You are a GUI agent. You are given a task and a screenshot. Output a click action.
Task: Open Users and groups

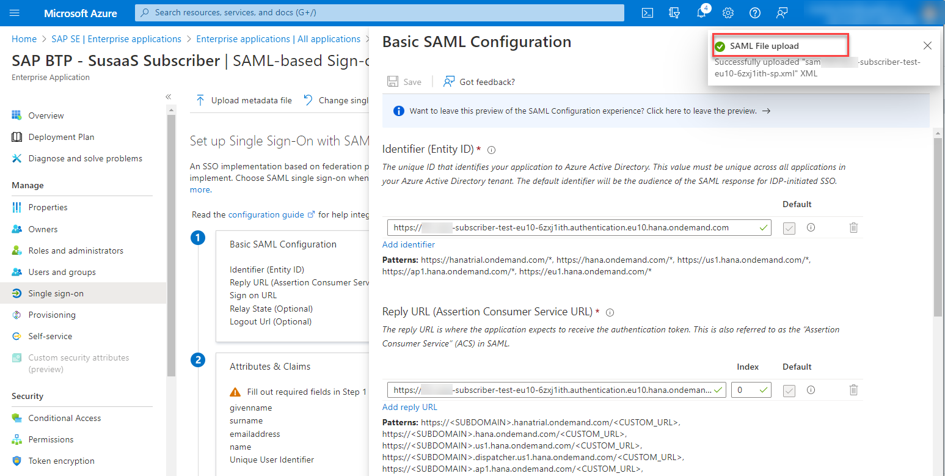pyautogui.click(x=62, y=272)
